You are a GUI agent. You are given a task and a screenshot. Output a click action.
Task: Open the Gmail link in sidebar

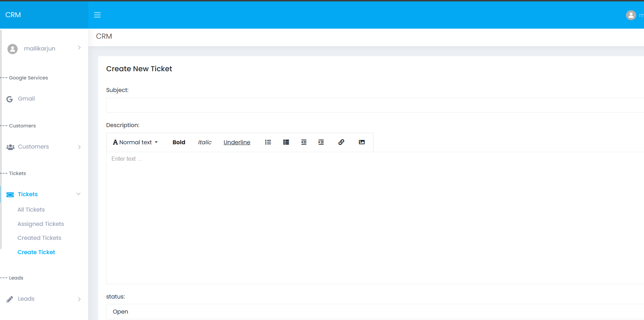tap(26, 99)
